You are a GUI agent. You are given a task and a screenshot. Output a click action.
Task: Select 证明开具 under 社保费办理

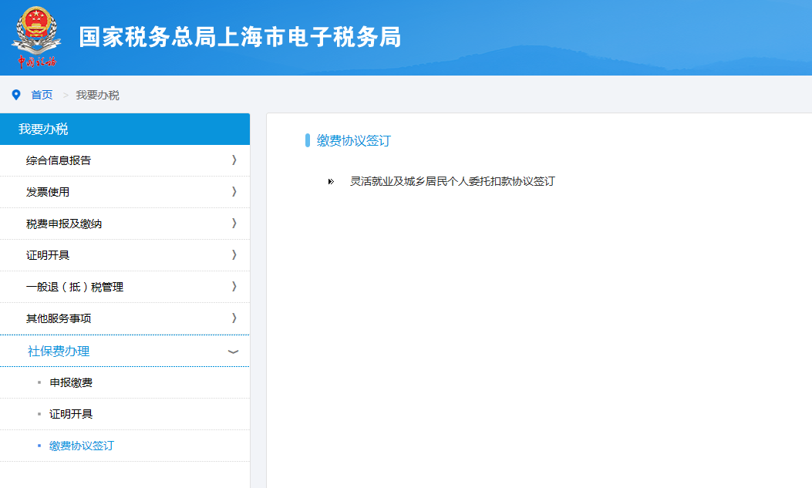tap(71, 414)
